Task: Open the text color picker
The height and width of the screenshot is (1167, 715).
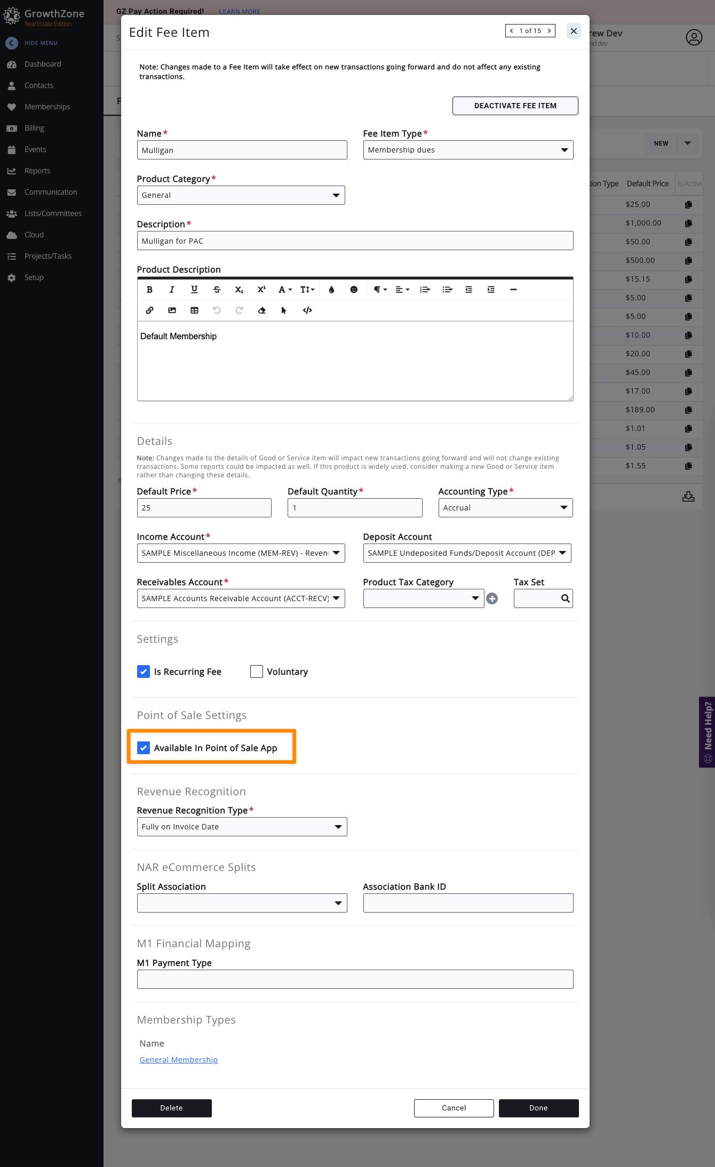Action: coord(331,290)
